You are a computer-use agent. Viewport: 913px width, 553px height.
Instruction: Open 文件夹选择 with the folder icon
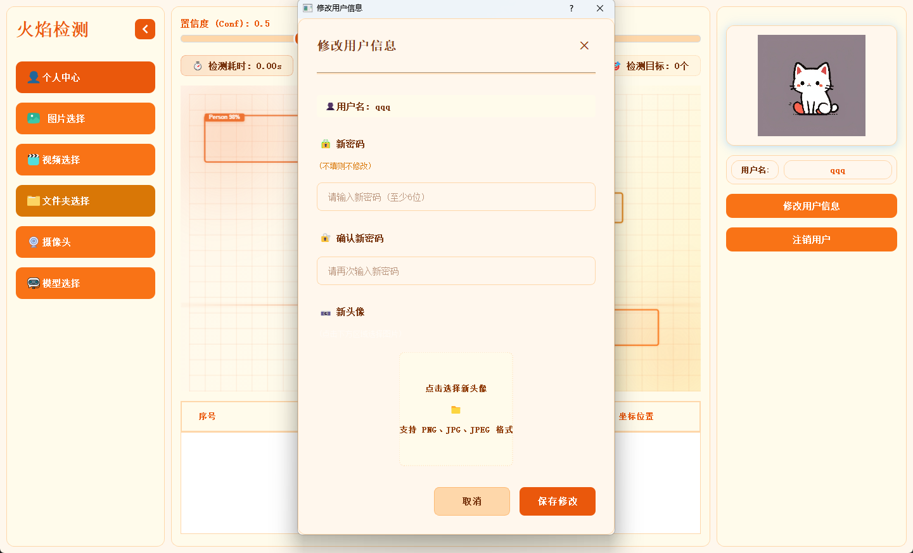pyautogui.click(x=34, y=201)
